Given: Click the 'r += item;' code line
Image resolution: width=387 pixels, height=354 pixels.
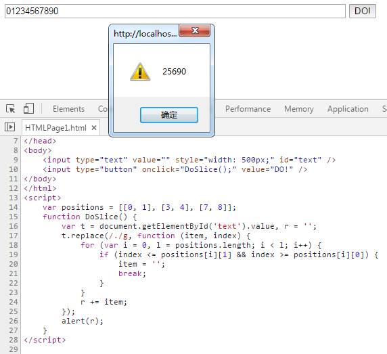Looking at the screenshot, I should (104, 302).
